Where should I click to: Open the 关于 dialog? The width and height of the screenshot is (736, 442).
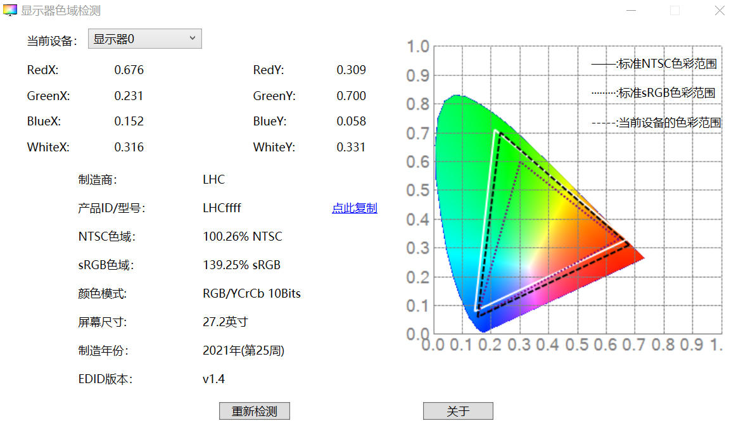pos(457,411)
